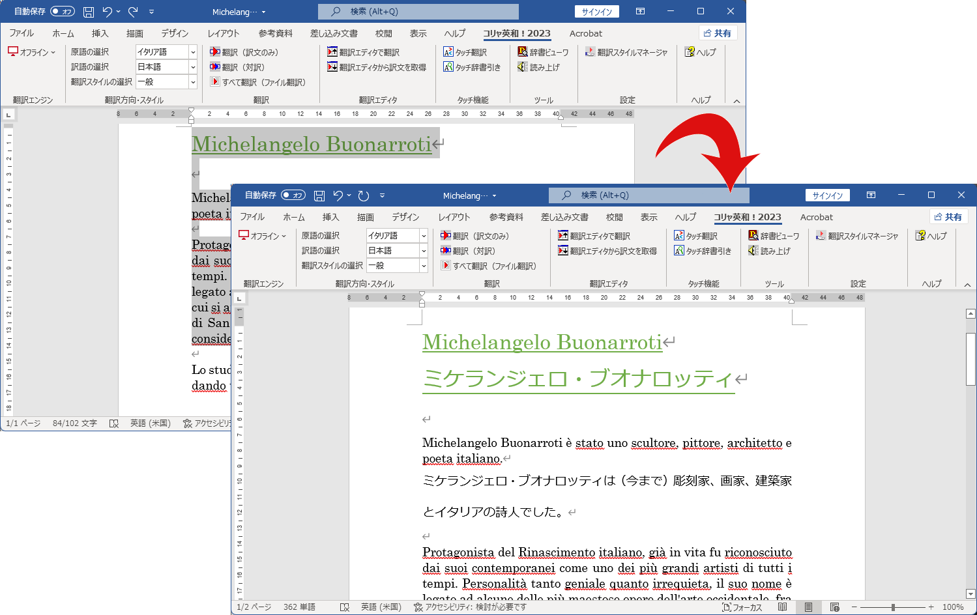Switch to read mode view in status bar
Screen dimensions: 977x615
(x=782, y=607)
